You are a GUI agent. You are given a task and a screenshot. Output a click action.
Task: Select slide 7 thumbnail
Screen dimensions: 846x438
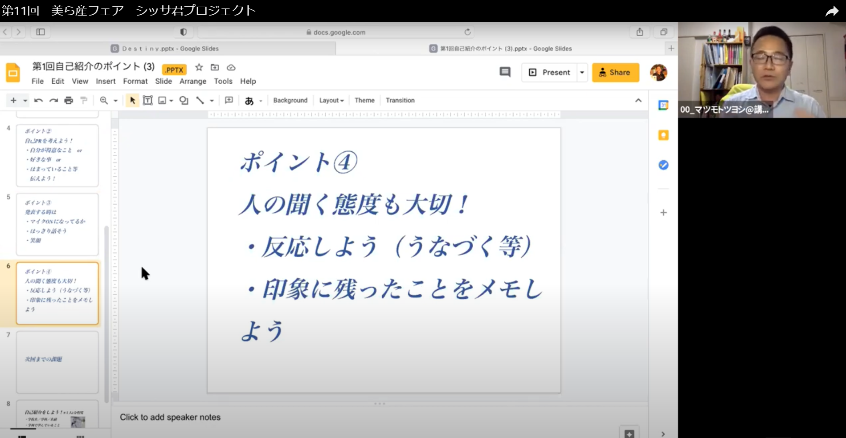pos(57,362)
